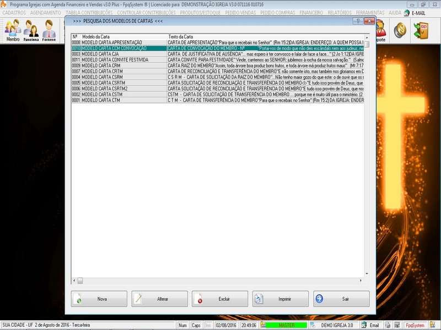This screenshot has width=441, height=330.
Task: Click the horizontal scrollbar right arrow
Action: coord(361,280)
